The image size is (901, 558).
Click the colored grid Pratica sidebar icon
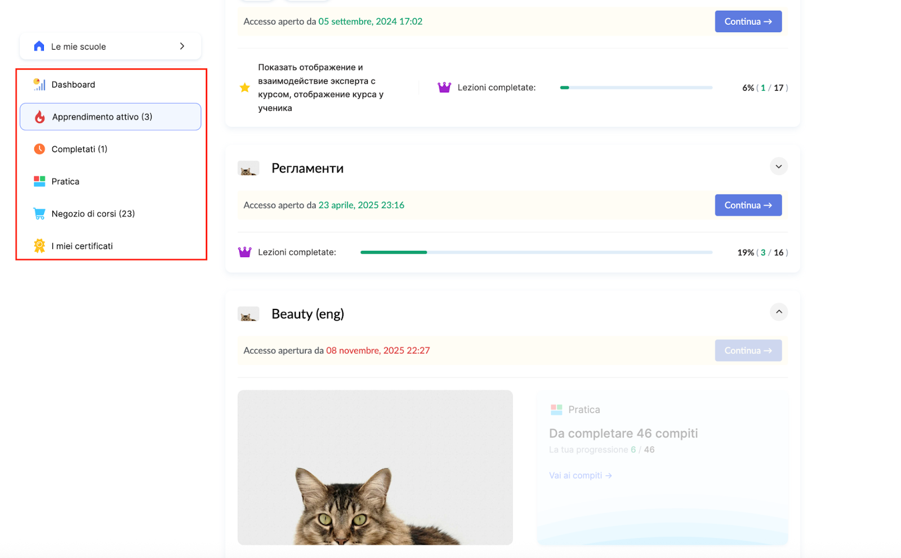39,181
